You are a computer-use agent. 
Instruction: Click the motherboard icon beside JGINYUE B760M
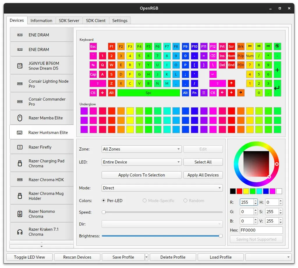click(20, 66)
